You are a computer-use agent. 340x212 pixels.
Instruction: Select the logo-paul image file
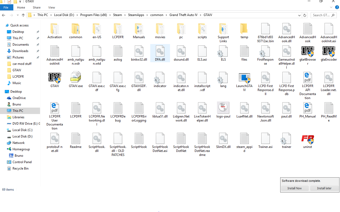(x=223, y=108)
